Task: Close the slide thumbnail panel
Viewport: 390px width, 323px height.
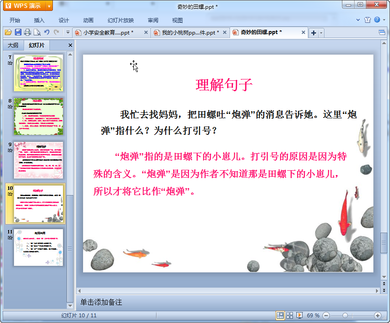Action: click(70, 45)
